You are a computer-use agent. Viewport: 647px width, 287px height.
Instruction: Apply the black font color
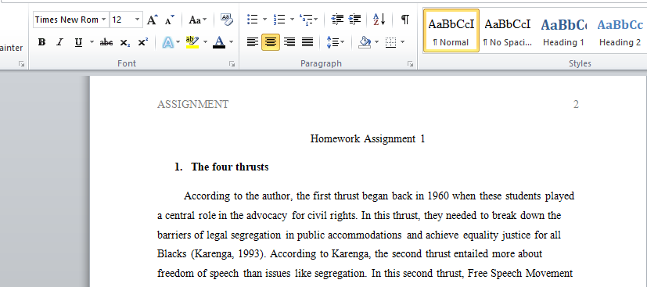tap(219, 42)
